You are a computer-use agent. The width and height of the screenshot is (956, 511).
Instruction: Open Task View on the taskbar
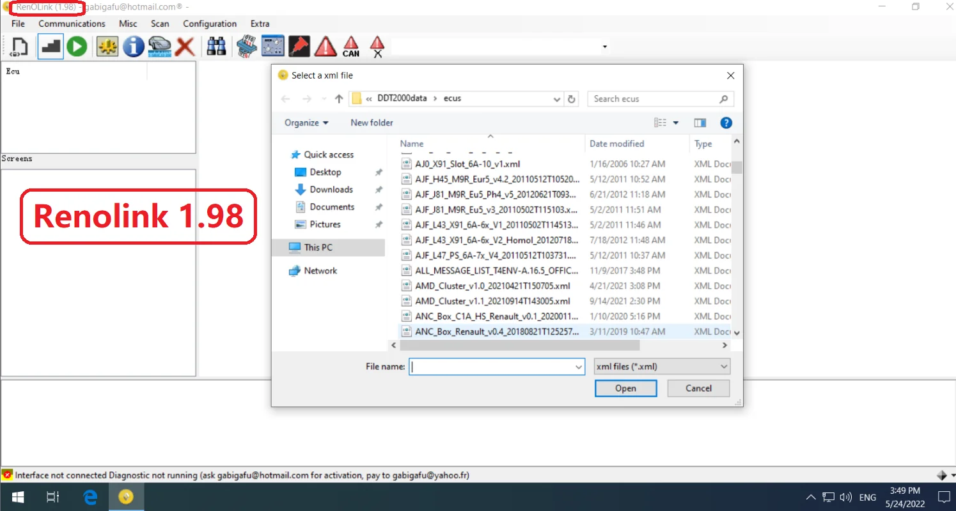tap(53, 497)
